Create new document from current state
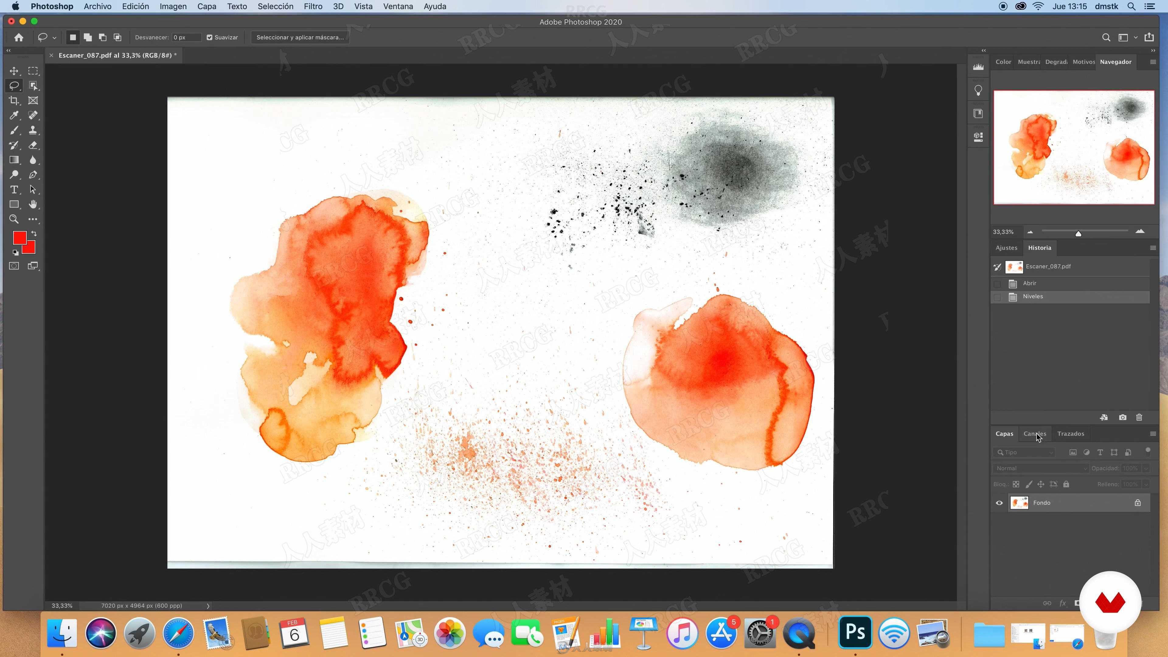Viewport: 1168px width, 657px height. tap(1104, 417)
